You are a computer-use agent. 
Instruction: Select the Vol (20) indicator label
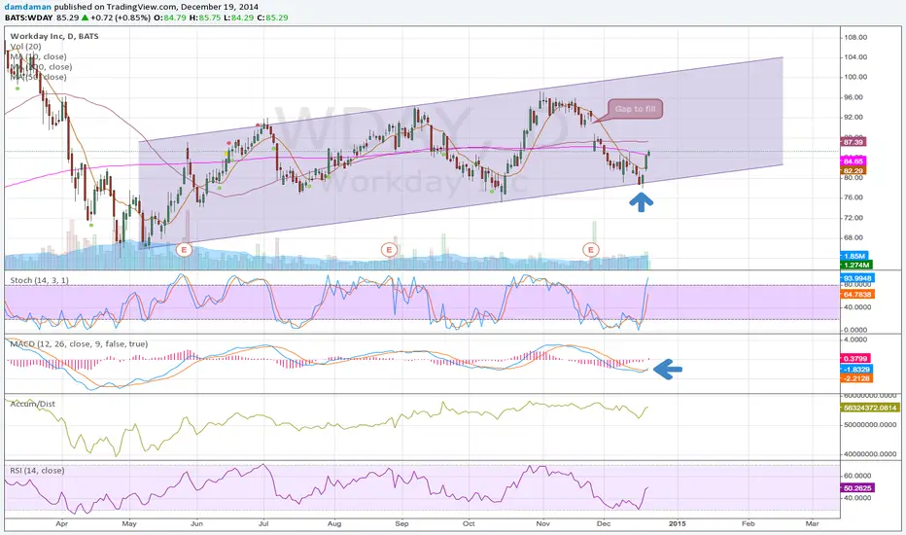pyautogui.click(x=26, y=47)
